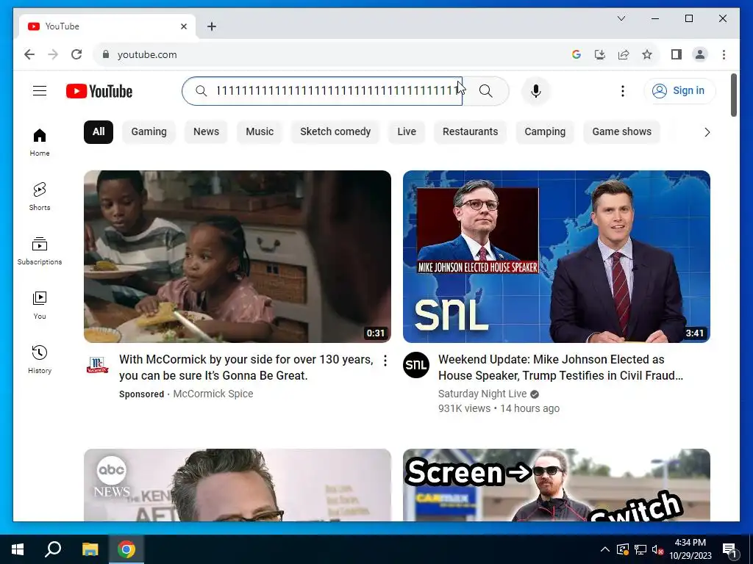Toggle Chrome side panel
This screenshot has height=564, width=753.
pyautogui.click(x=677, y=54)
